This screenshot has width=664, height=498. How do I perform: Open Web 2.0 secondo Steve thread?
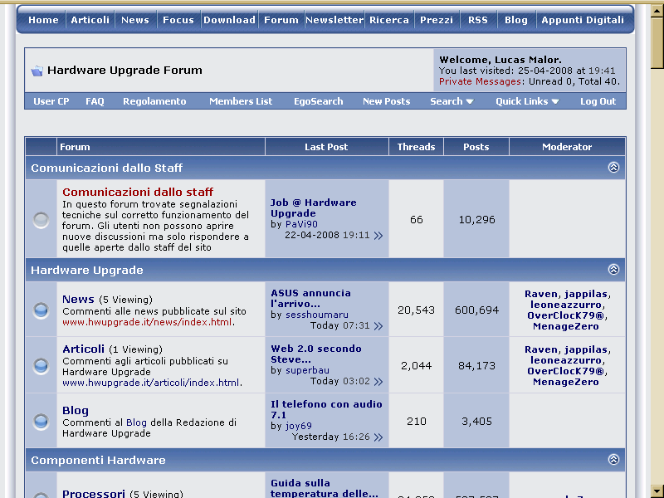pyautogui.click(x=316, y=354)
